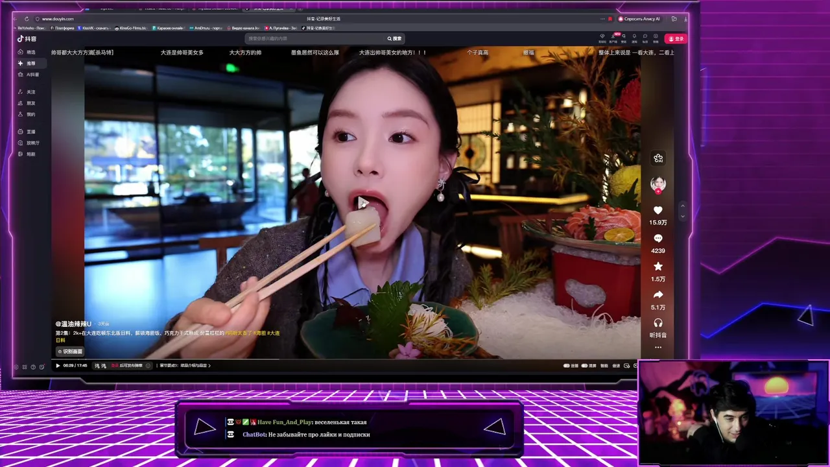Screen dimensions: 830x467
Task: Open the 智能 quality selector
Action: click(604, 366)
